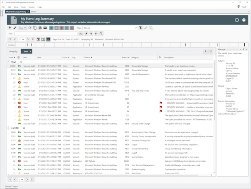Go to first page in bottom pager
Screen dimensions: 251x189
coord(10,180)
